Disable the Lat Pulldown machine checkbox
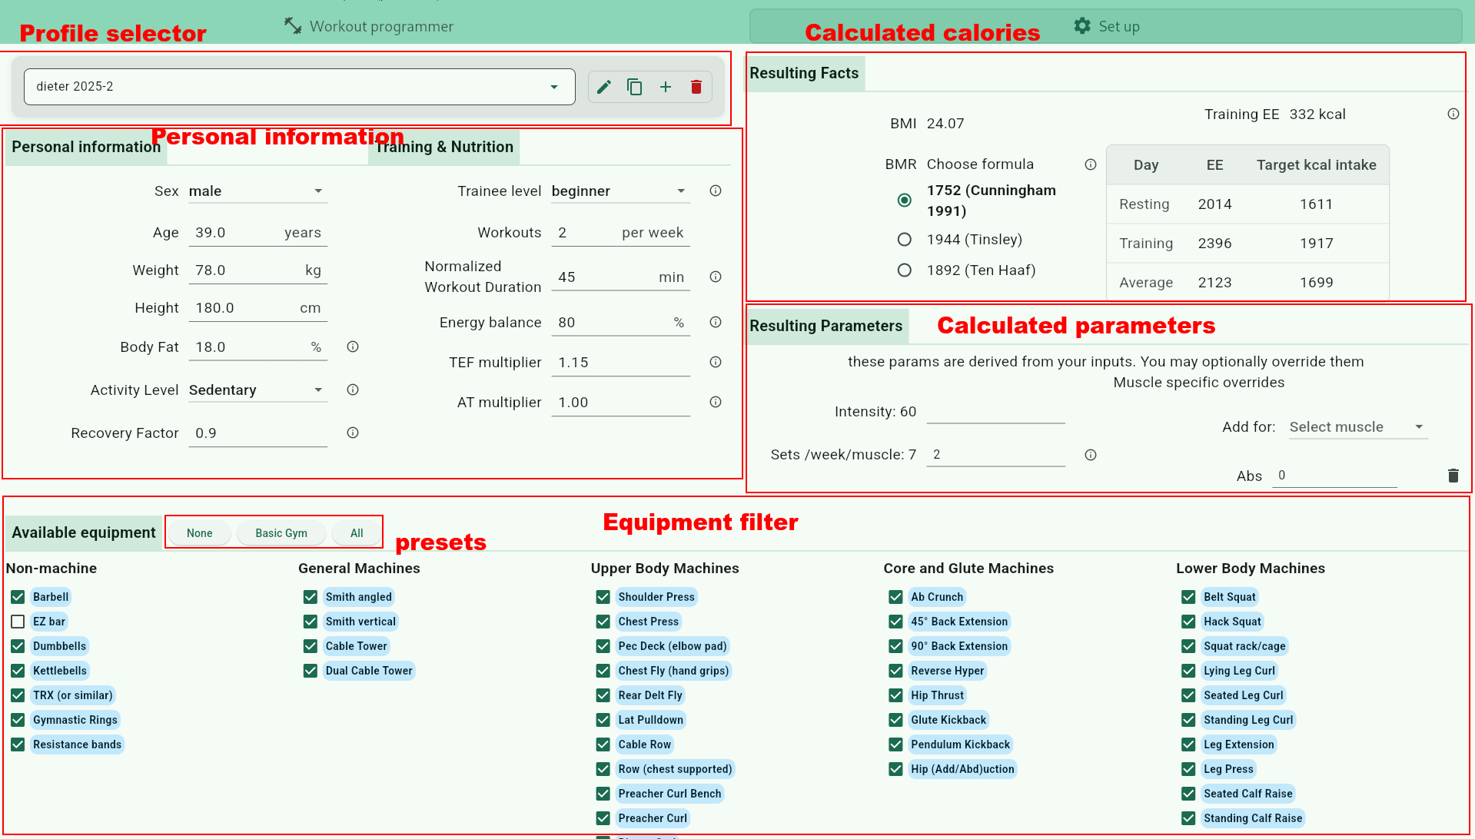 [603, 719]
